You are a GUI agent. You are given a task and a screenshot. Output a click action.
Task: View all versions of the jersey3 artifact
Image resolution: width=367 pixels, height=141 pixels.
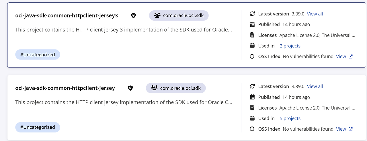click(315, 14)
